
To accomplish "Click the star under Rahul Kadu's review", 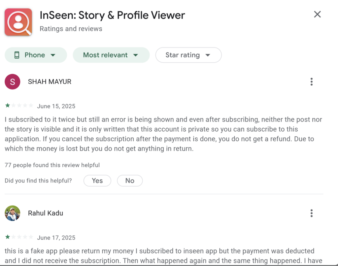I will [x=7, y=237].
